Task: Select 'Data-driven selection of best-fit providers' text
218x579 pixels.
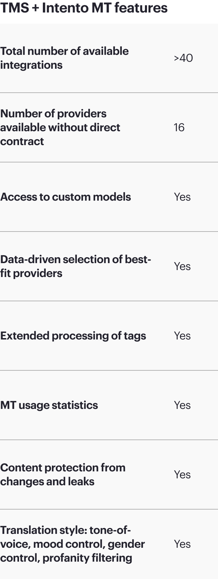Action: [x=75, y=266]
